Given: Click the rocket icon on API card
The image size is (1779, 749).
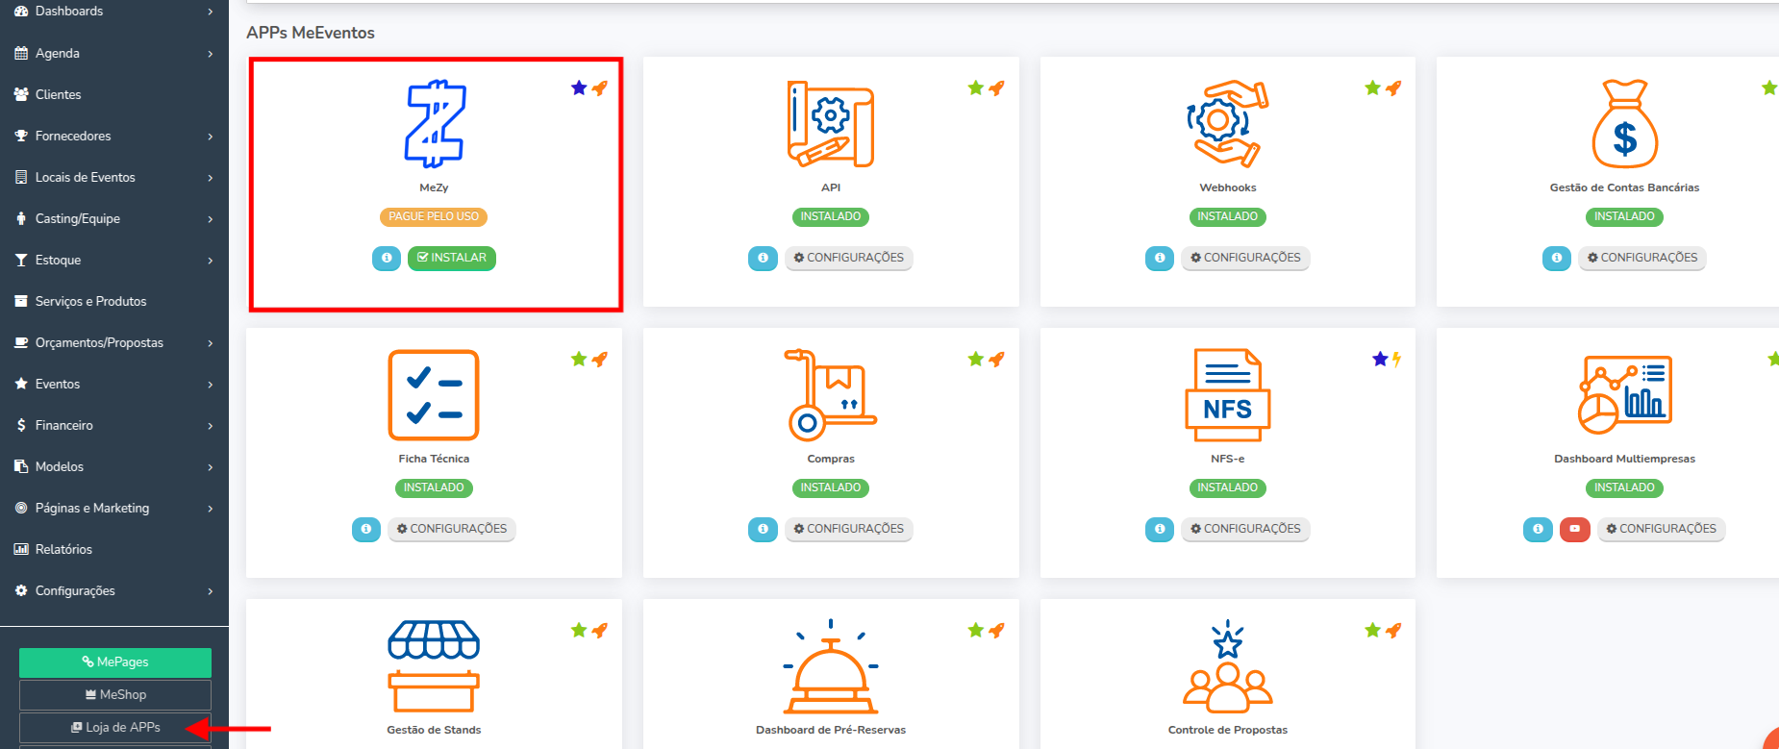Looking at the screenshot, I should coord(996,87).
